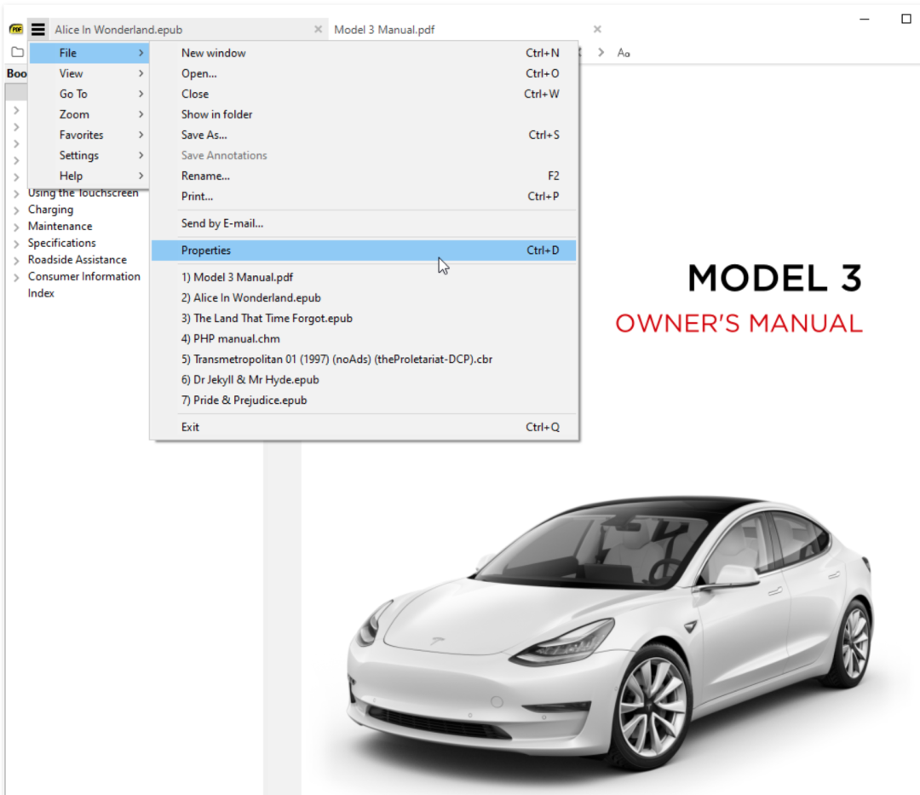Image resolution: width=920 pixels, height=795 pixels.
Task: Expand the Using the Touchscreen bookmark
Action: coord(16,193)
